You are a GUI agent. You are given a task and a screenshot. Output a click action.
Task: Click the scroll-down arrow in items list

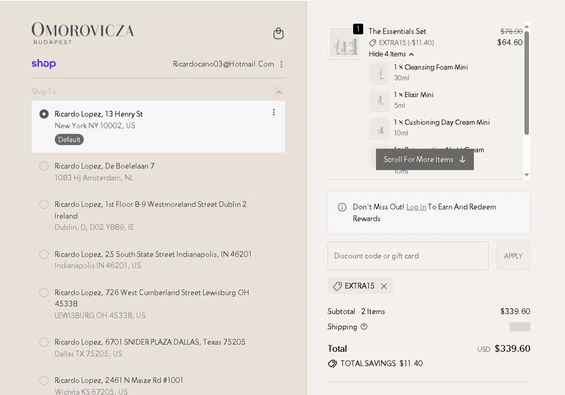point(527,175)
